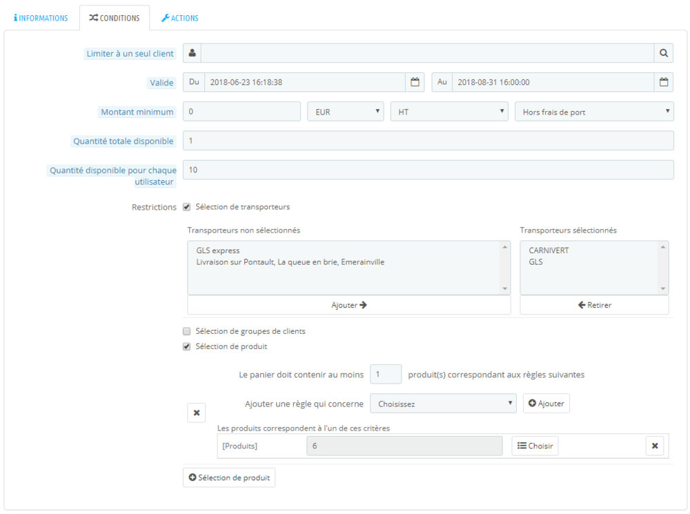The width and height of the screenshot is (690, 514).
Task: Open calendar picker for the Du date
Action: pos(415,82)
